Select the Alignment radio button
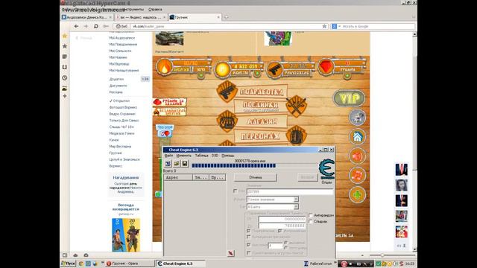Image resolution: width=477 pixels, height=268 pixels. pos(285,243)
